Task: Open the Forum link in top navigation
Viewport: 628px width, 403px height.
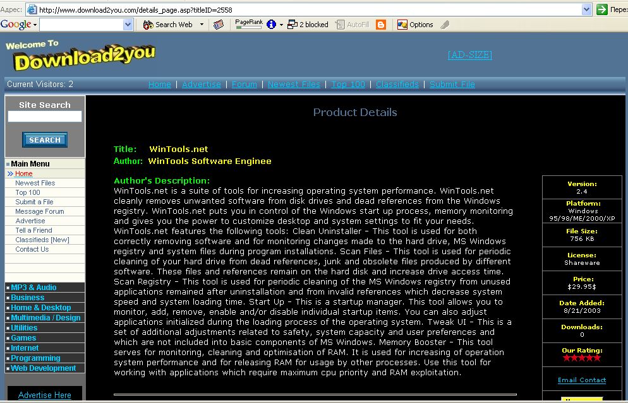Action: [x=245, y=85]
